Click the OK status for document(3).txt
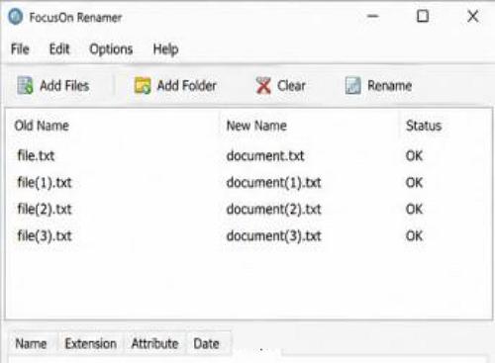Screen dimensions: 495x363 tap(414, 235)
